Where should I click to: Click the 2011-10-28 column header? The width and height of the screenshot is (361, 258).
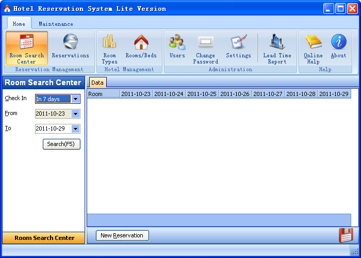(x=301, y=94)
